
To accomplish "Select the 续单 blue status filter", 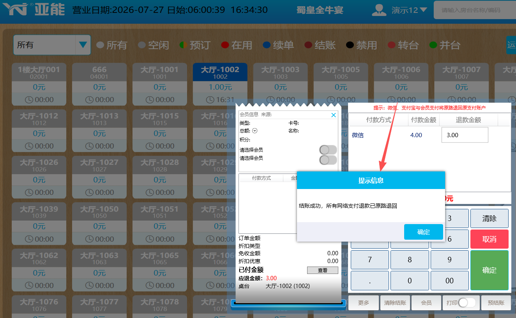I will tap(267, 45).
